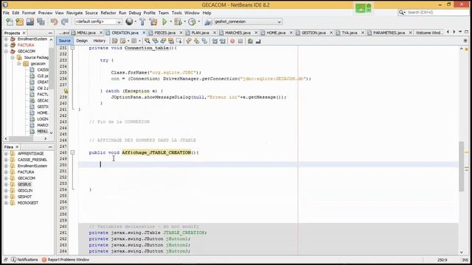Collapse the Source Packages node
472x265 pixels.
13,57
